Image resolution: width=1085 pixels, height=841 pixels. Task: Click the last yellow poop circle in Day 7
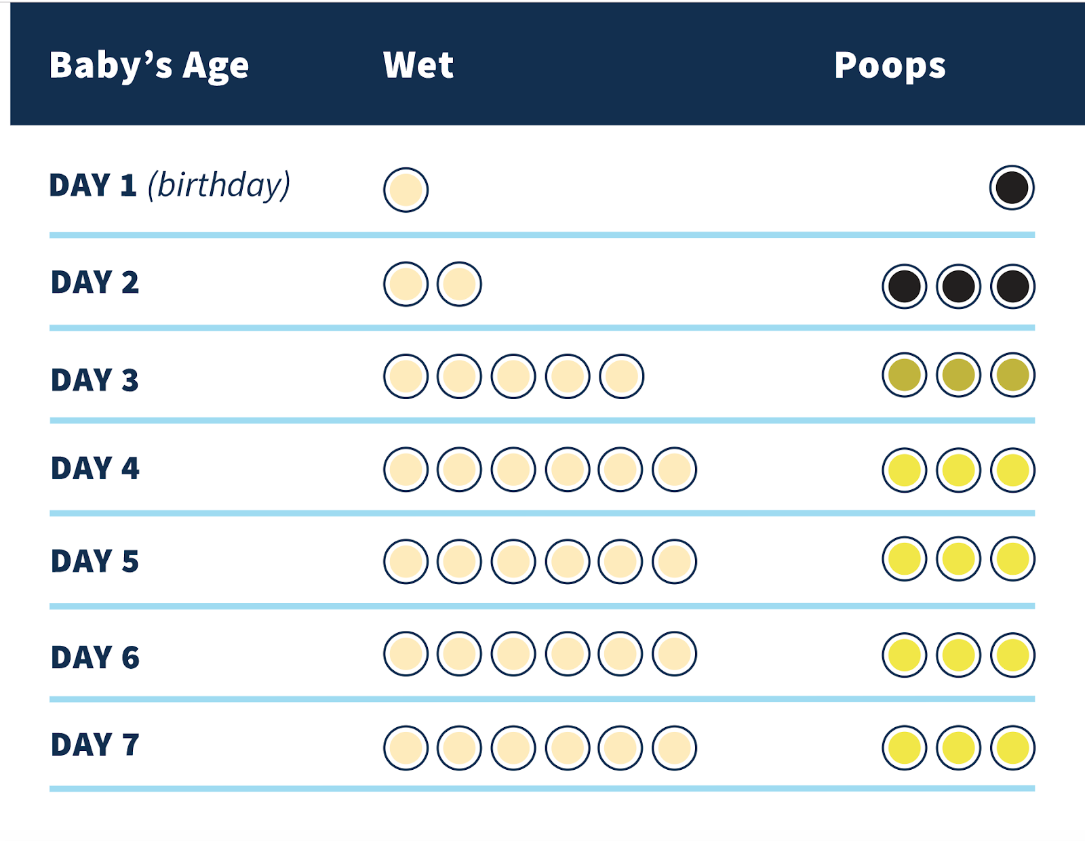coord(1012,747)
